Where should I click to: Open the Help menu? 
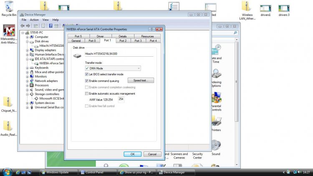click(x=56, y=20)
